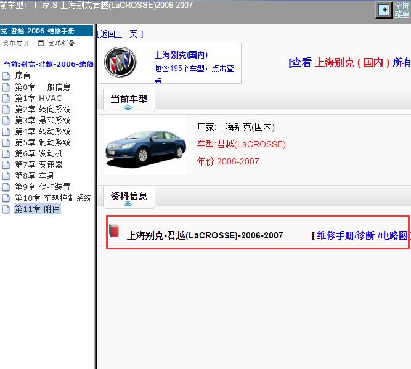Open 第5章 制动系统 chapter
The height and width of the screenshot is (369, 411).
point(43,142)
